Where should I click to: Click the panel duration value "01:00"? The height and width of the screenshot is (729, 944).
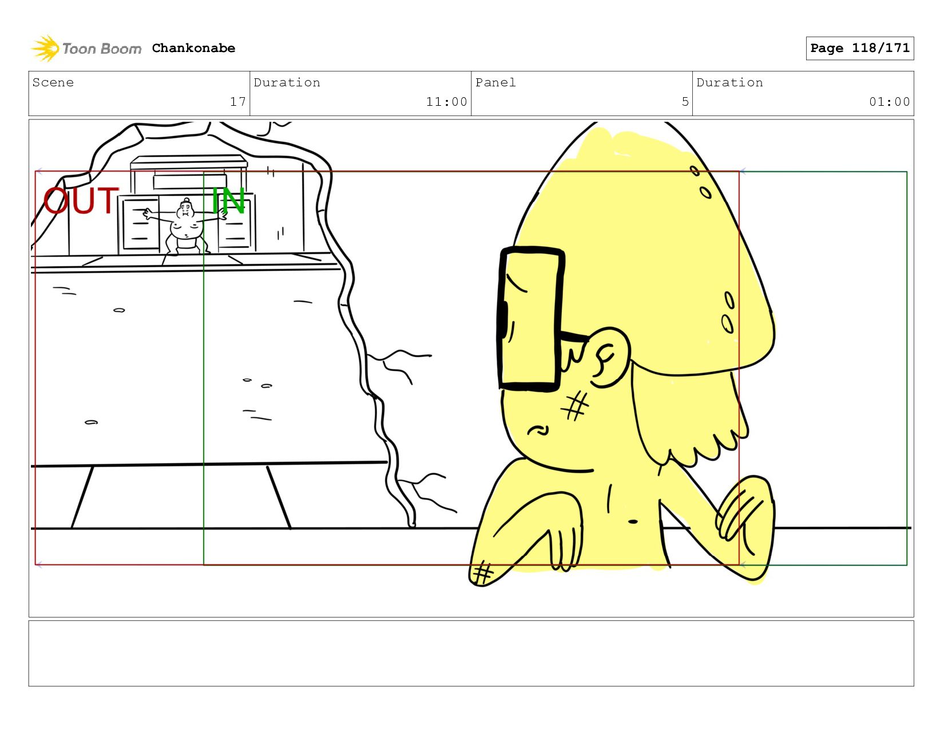890,102
